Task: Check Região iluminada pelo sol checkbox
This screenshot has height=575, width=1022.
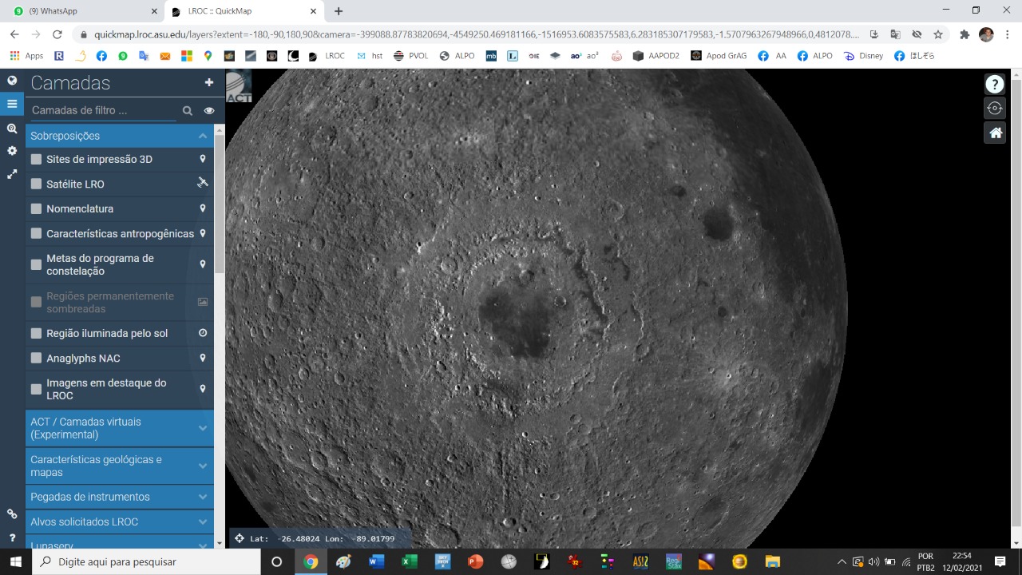Action: (x=36, y=333)
